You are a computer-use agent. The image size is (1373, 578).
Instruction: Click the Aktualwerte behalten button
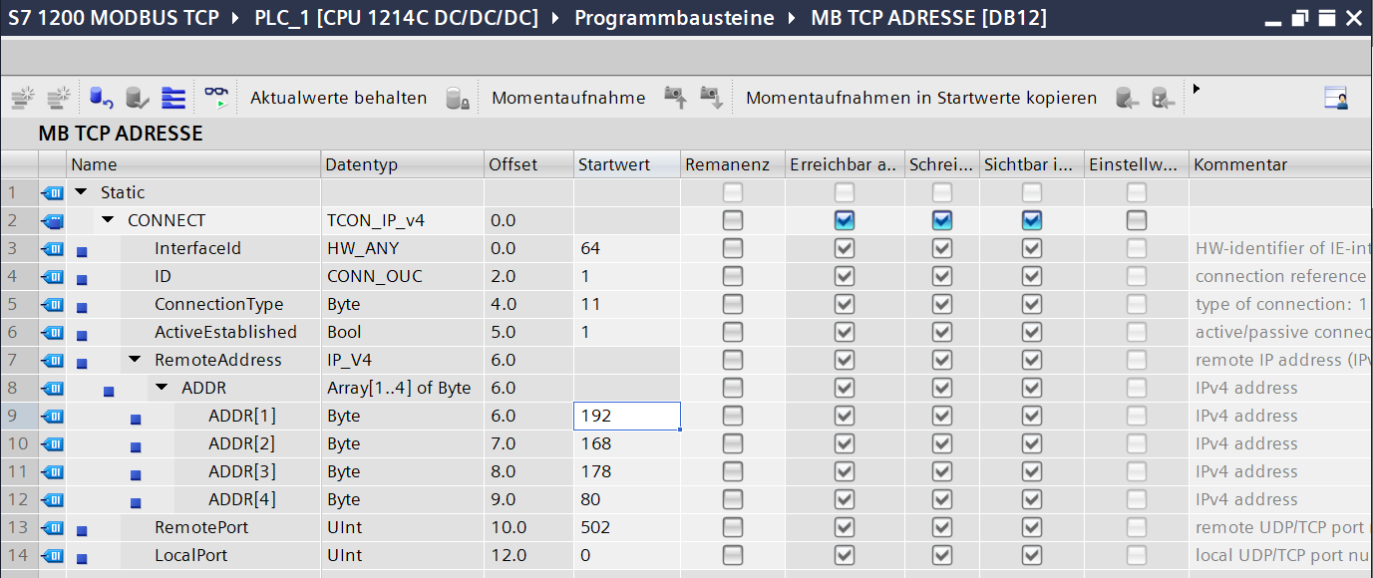tap(338, 98)
